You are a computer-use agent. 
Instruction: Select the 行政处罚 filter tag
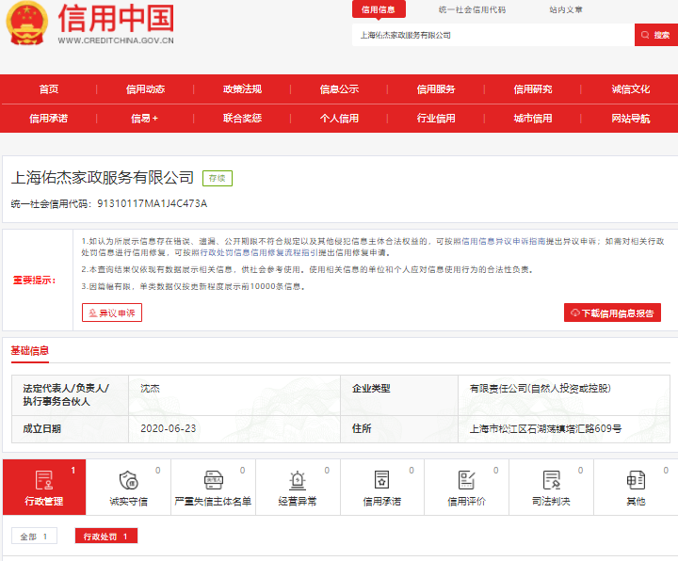coord(106,536)
